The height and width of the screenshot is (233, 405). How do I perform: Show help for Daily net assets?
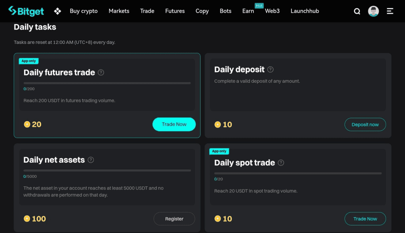(91, 160)
